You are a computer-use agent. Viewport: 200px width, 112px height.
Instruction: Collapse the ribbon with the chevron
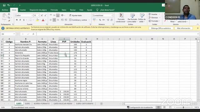coord(197,24)
